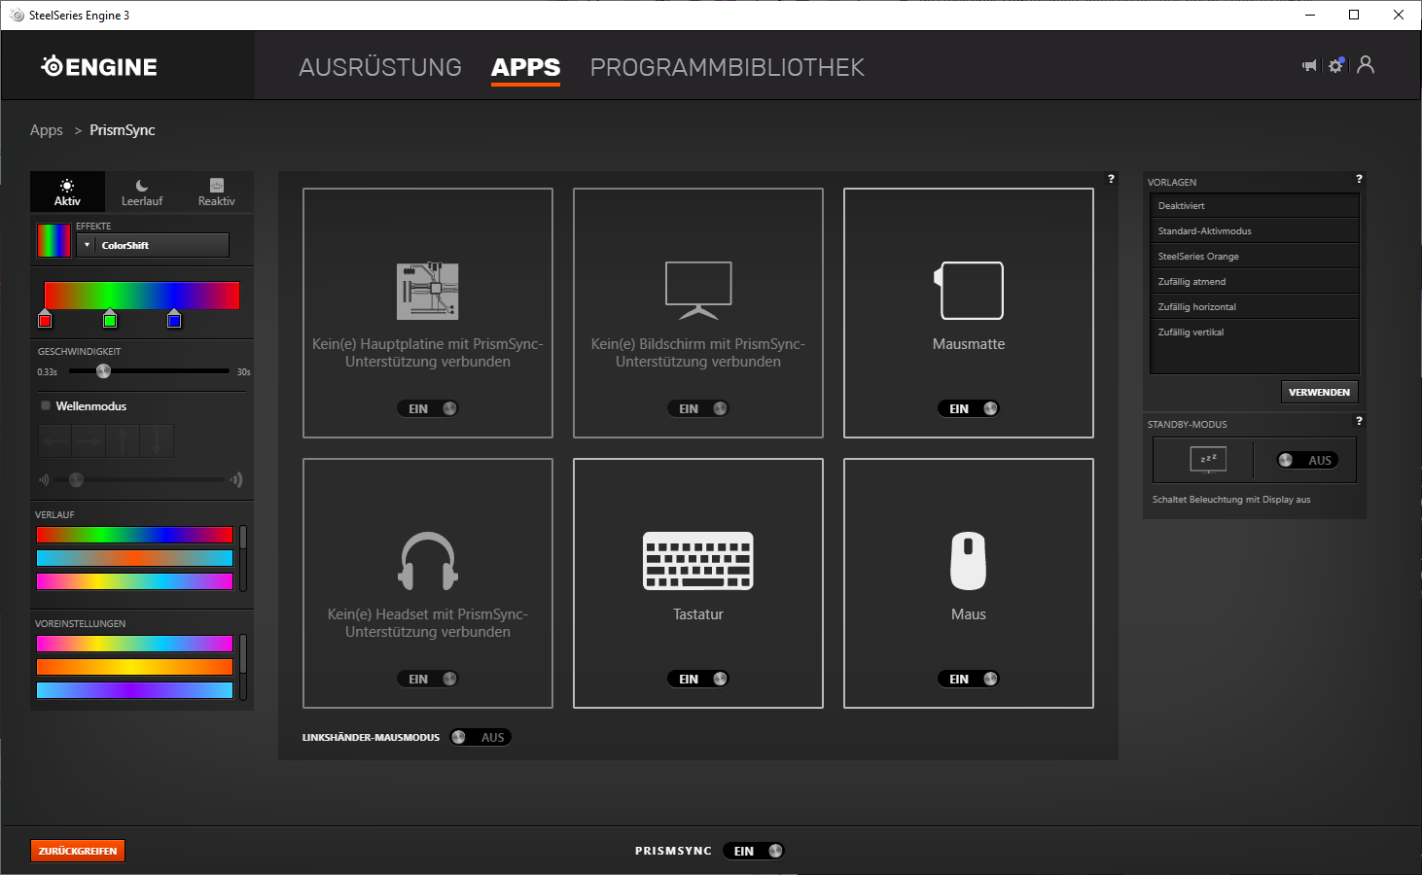Open help for Vorlagen panel
The image size is (1422, 875).
coord(1359,179)
